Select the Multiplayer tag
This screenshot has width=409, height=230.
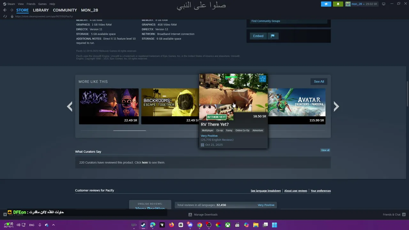207,130
